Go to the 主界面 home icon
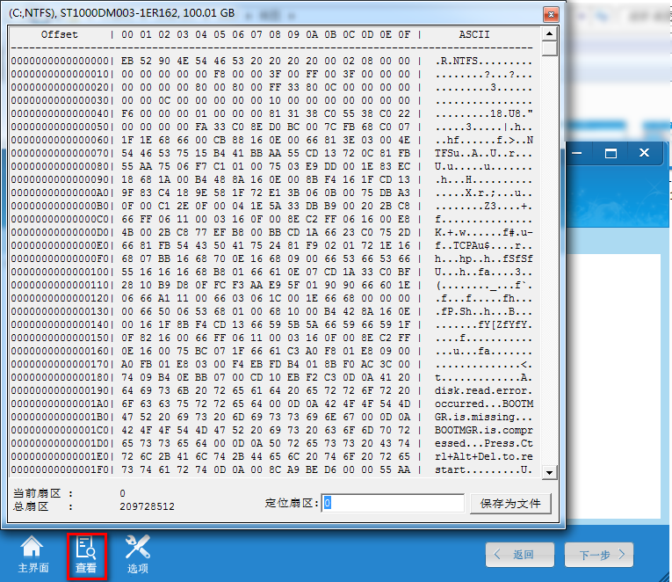The width and height of the screenshot is (672, 582). point(33,555)
